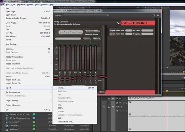
Task: Click the channel map icon in Fx Editor
Action: 154,15
